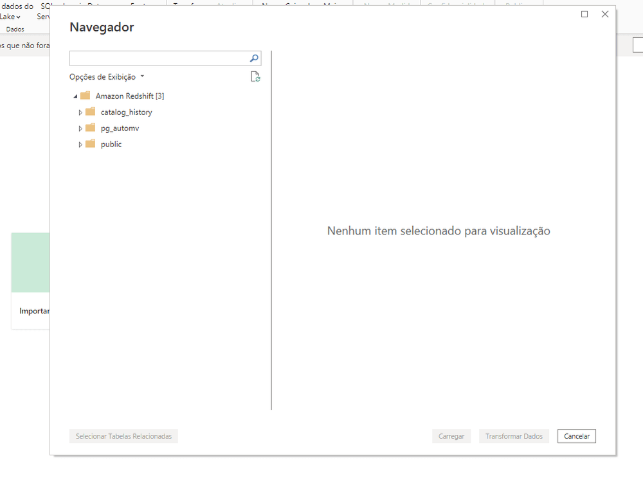Click the Cancelar button
The image size is (643, 481).
pos(576,435)
